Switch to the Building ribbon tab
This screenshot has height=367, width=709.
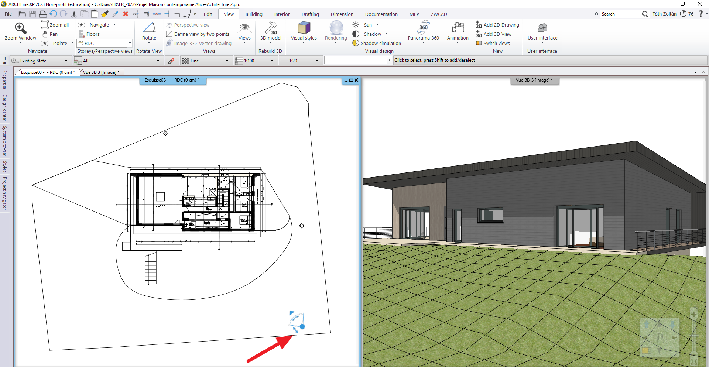(x=254, y=14)
